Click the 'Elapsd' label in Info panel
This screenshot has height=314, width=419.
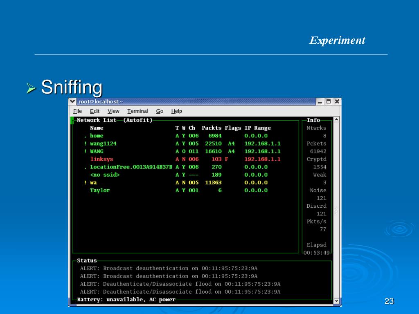click(316, 245)
